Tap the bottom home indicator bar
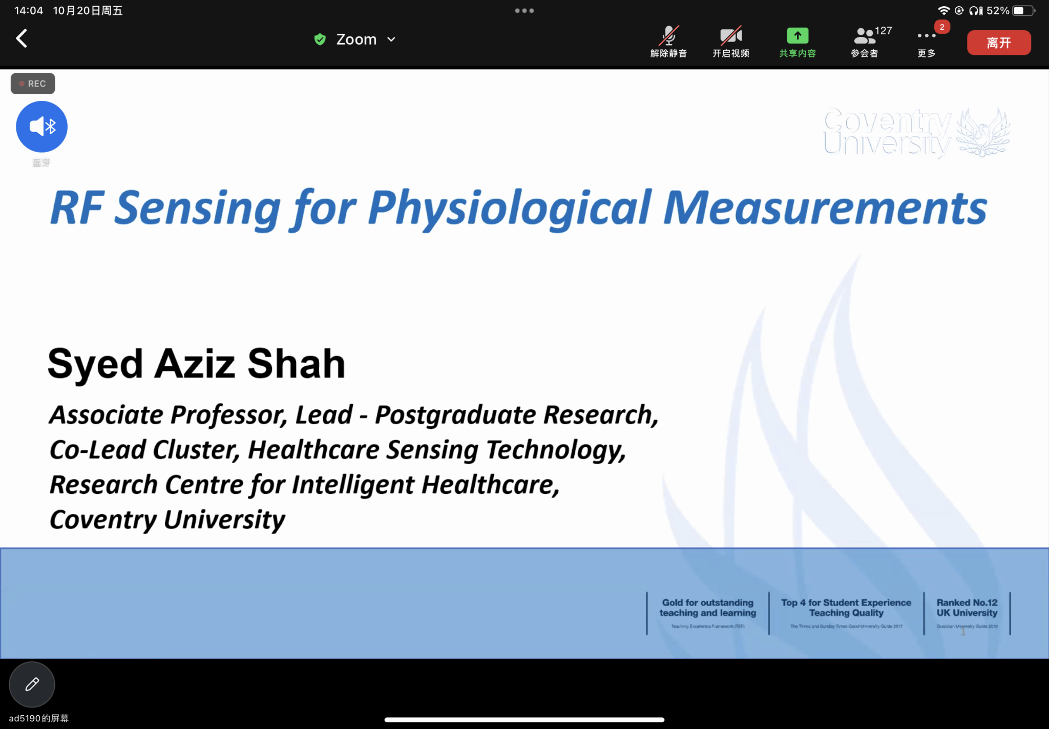The width and height of the screenshot is (1049, 729). pos(524,720)
